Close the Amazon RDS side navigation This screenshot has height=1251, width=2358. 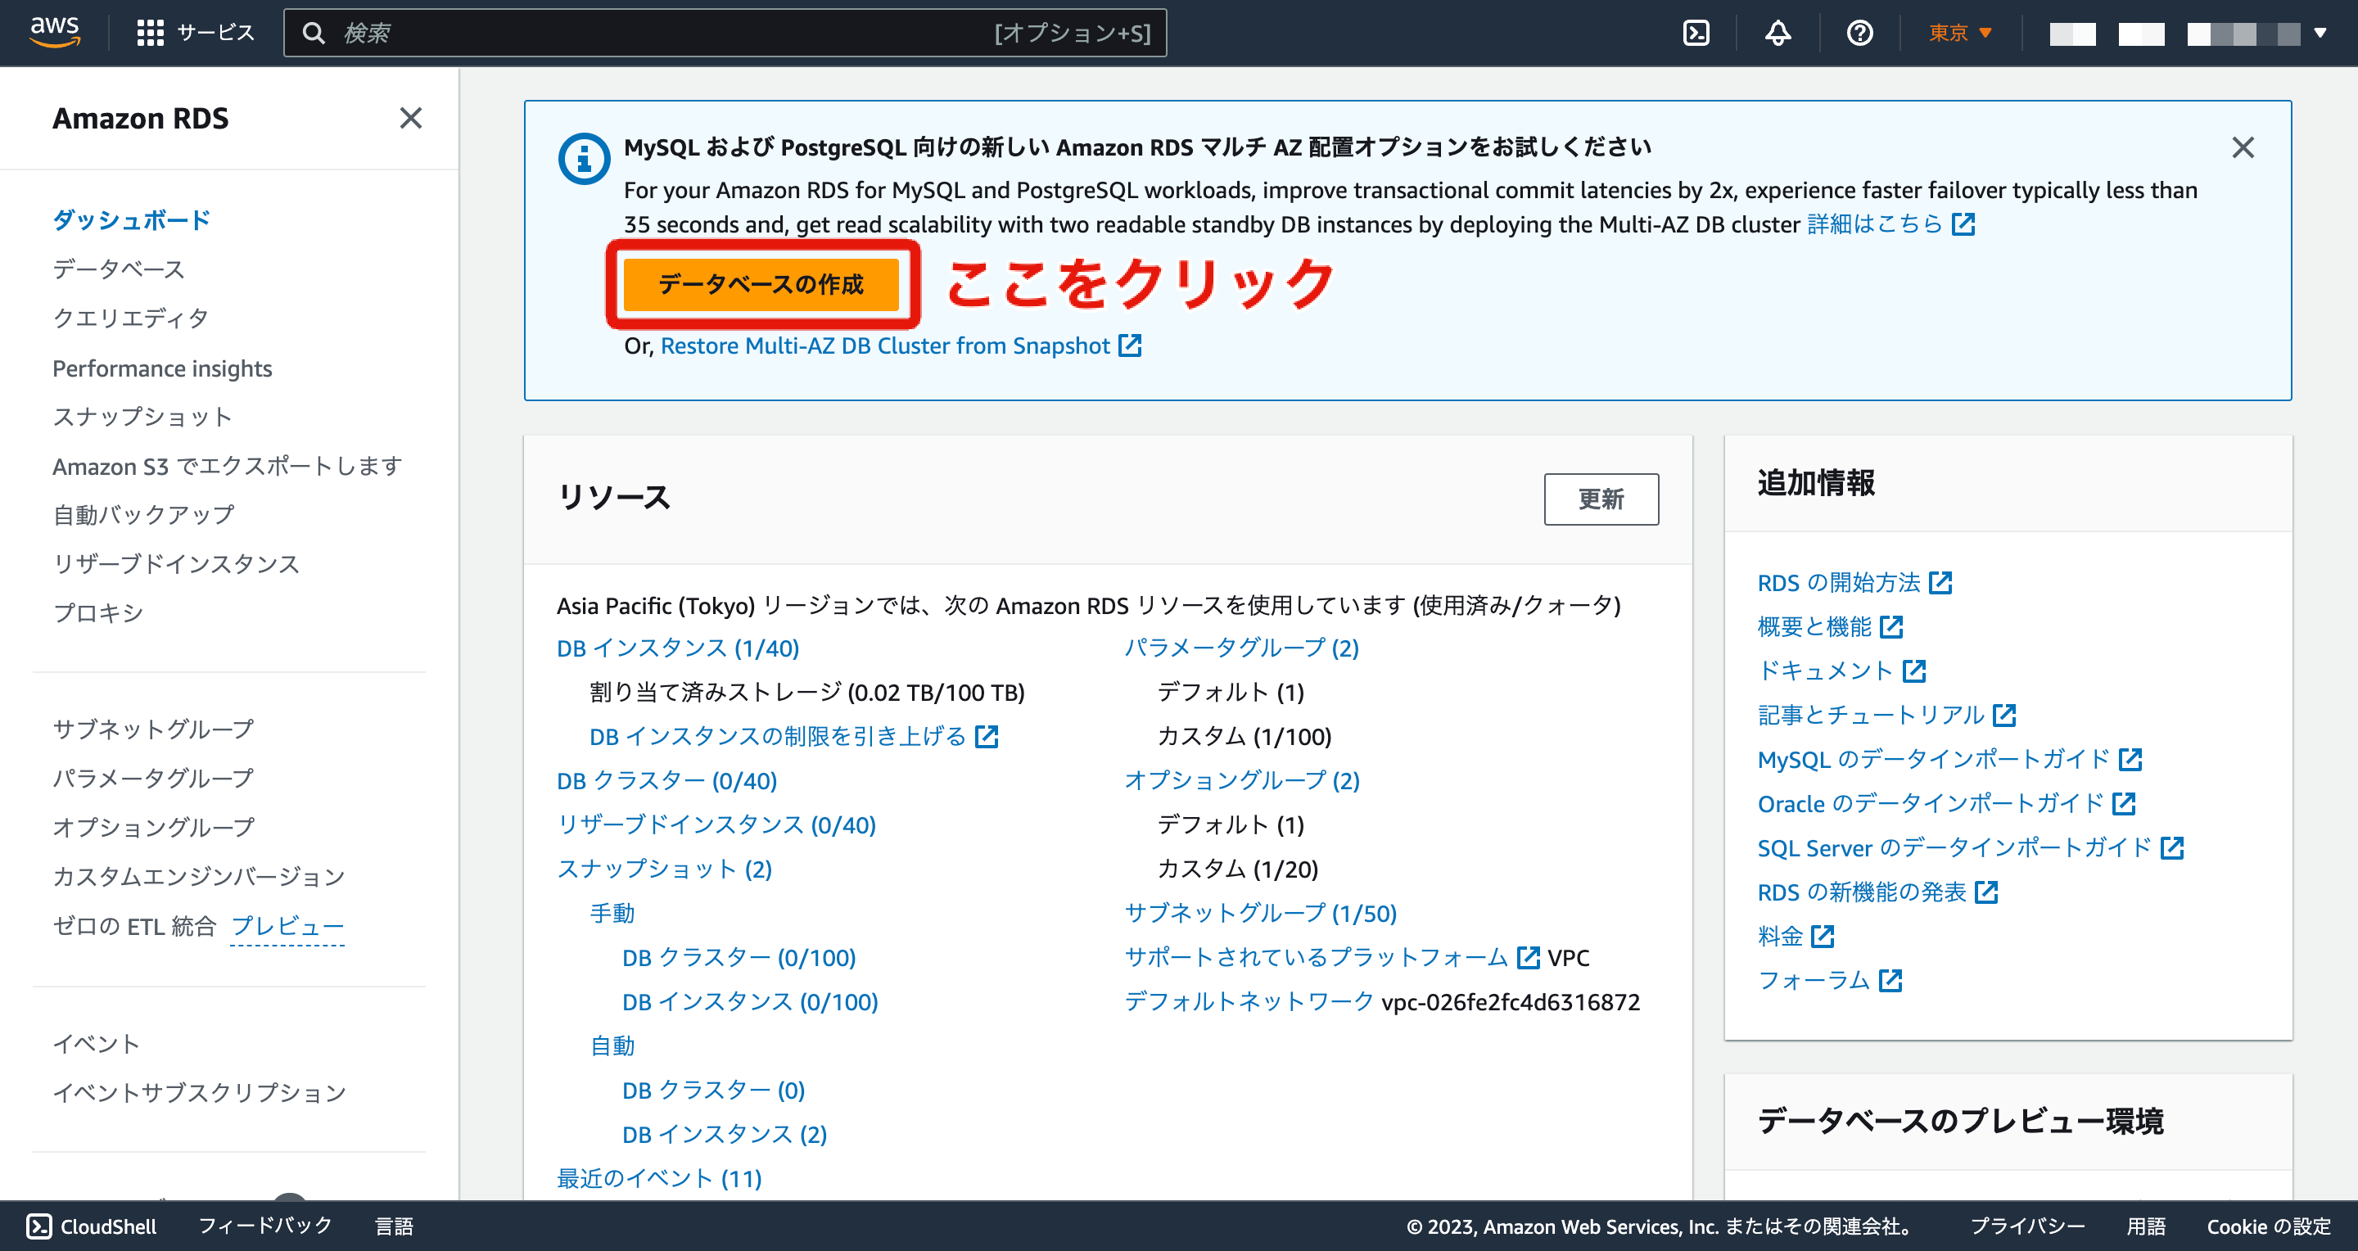click(411, 118)
